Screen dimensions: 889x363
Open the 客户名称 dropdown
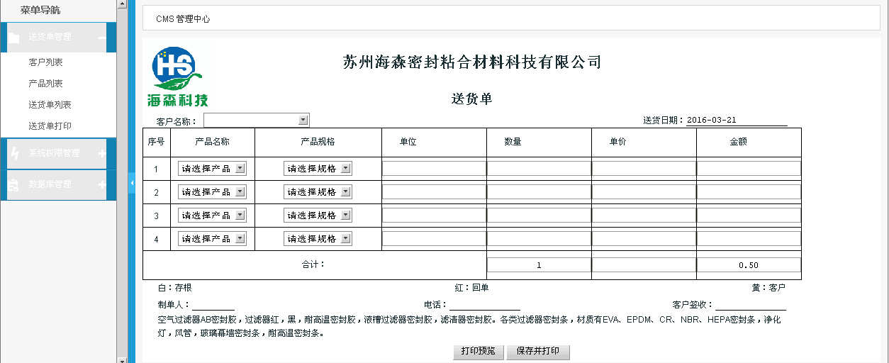[257, 121]
